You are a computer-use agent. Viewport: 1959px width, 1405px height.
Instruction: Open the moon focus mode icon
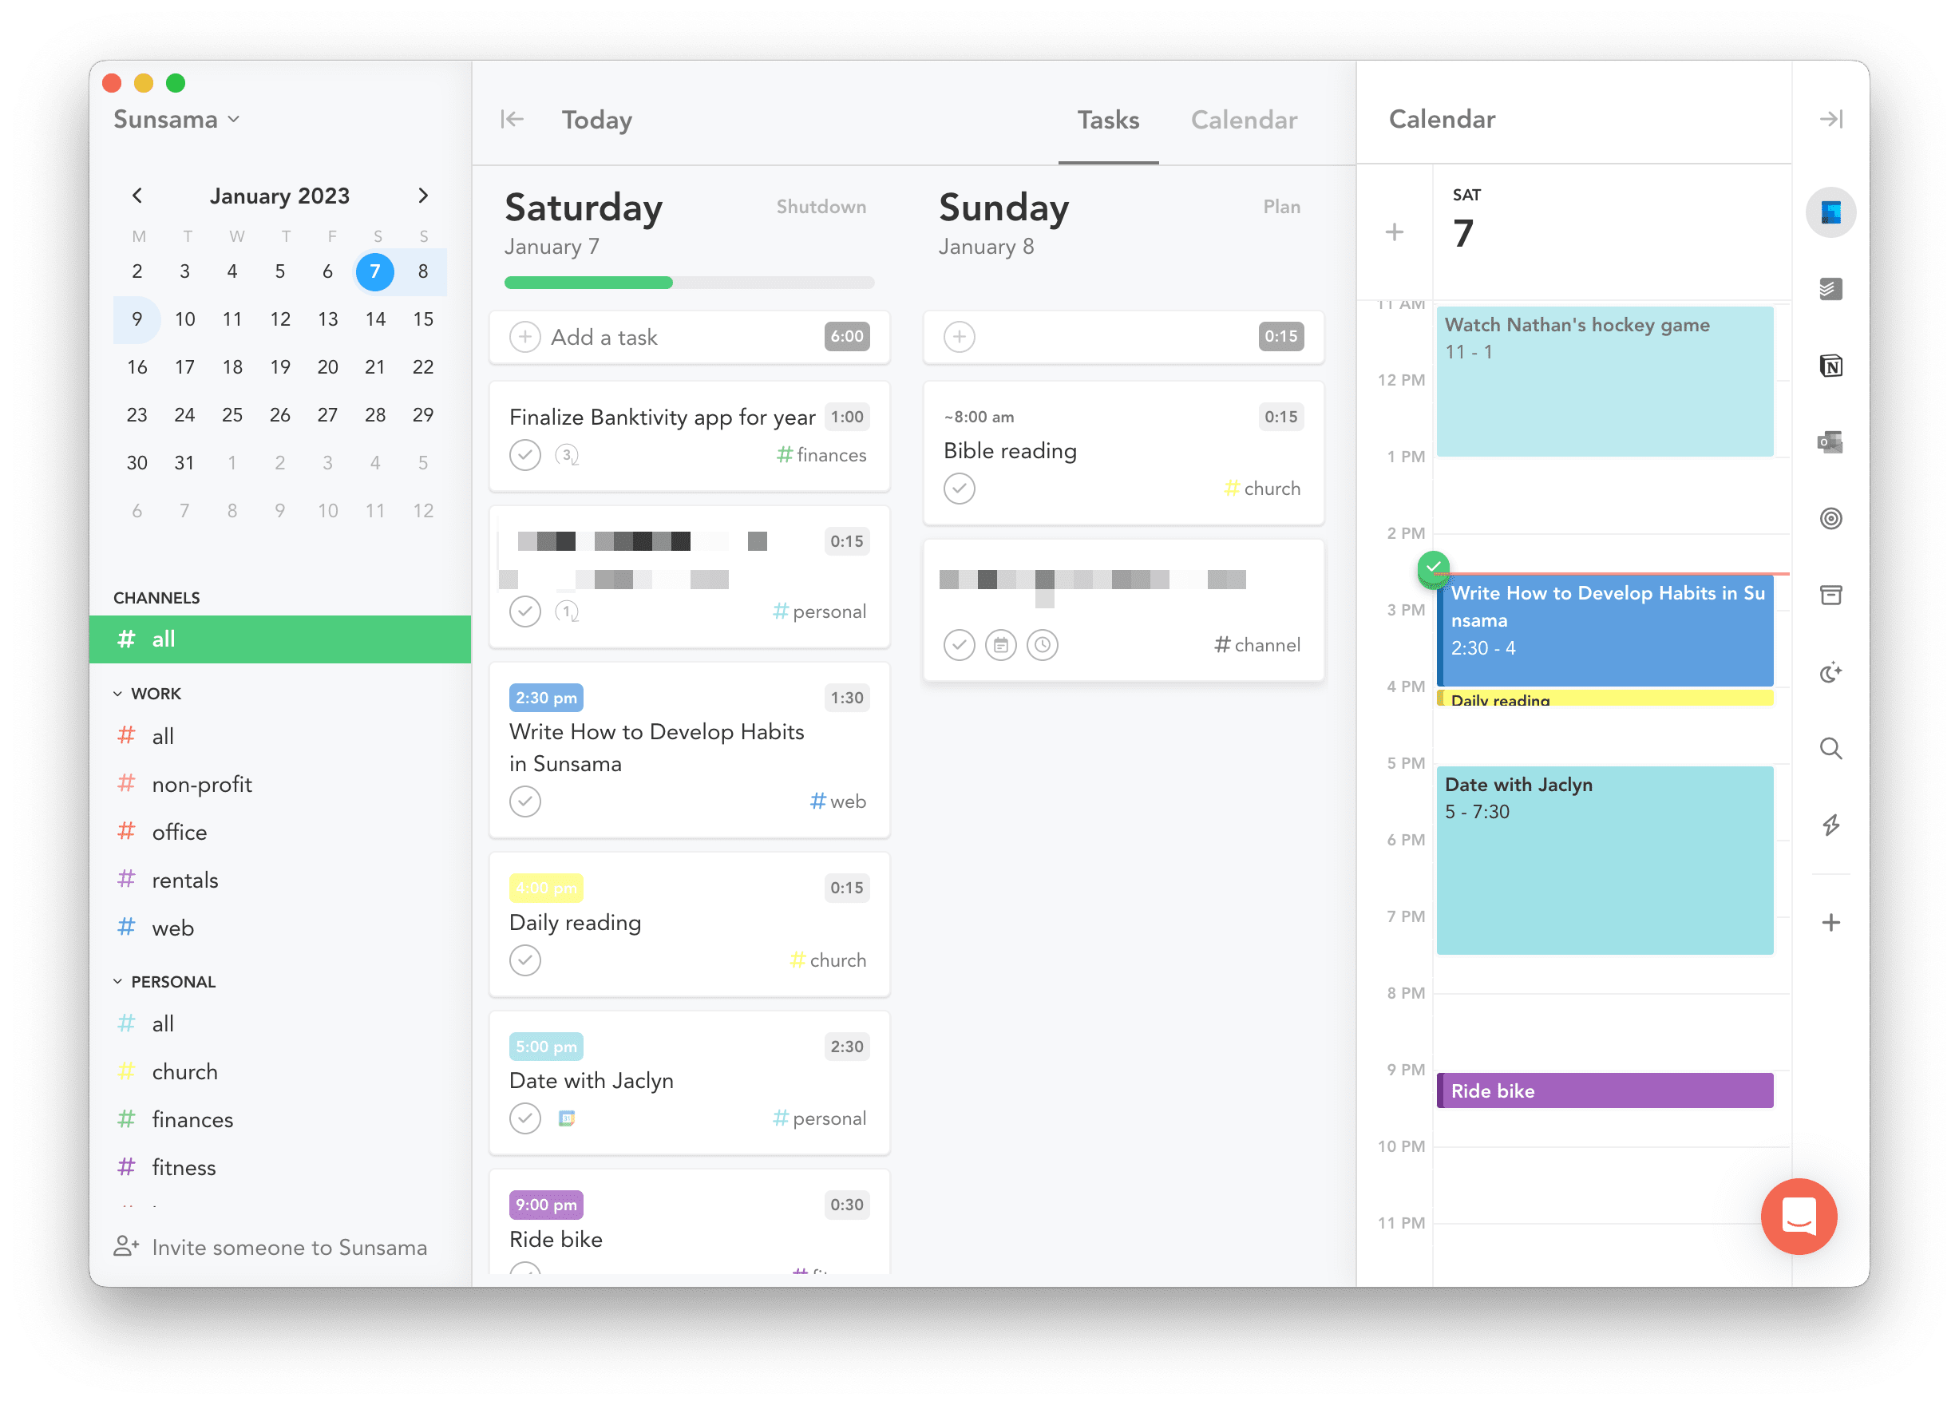click(x=1830, y=672)
